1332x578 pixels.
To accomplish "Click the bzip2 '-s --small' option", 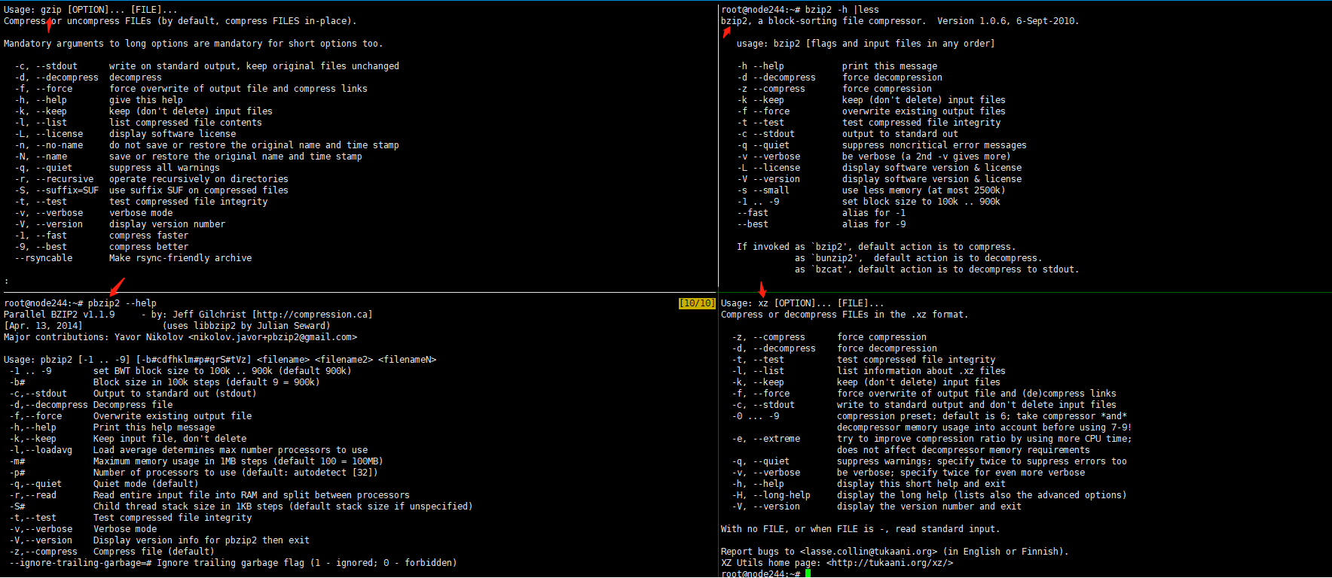I will [x=763, y=190].
